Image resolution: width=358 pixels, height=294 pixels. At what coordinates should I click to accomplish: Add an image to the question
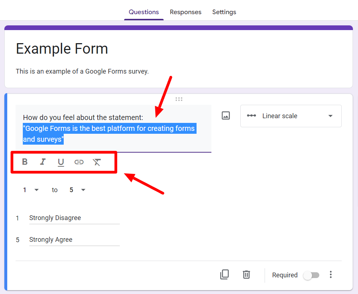[226, 116]
